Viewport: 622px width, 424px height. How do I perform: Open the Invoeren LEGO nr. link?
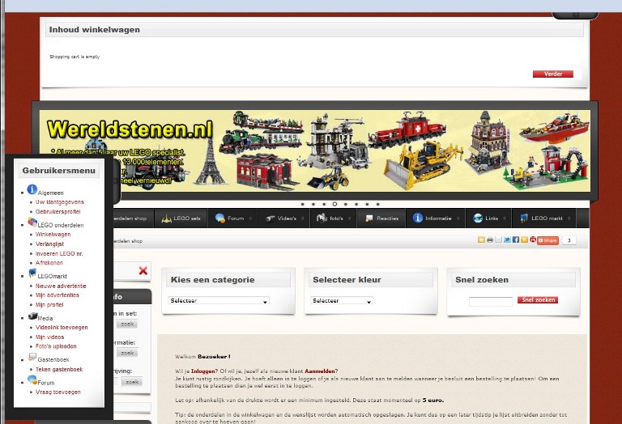click(x=59, y=253)
